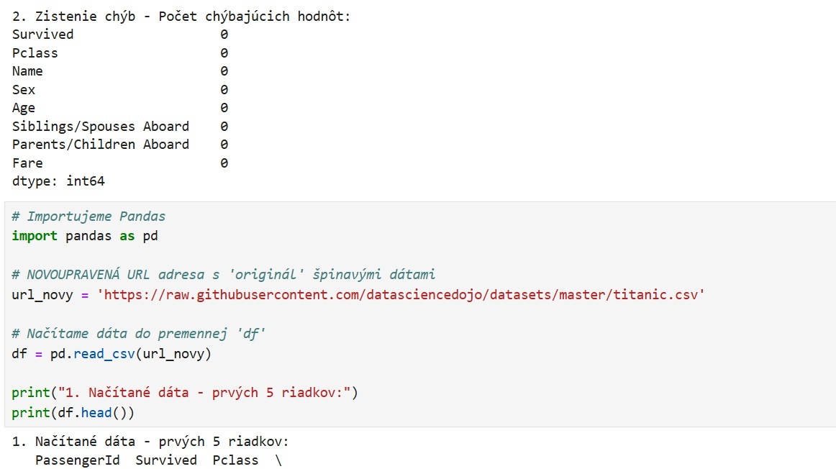Click the 'Sex' row in the output
Viewport: 836px width, 469px height.
[x=24, y=90]
